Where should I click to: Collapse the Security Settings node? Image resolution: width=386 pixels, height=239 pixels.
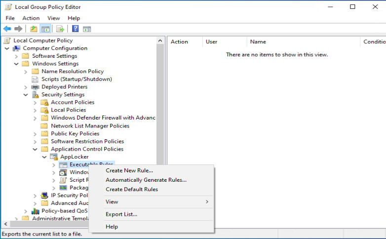(x=26, y=95)
